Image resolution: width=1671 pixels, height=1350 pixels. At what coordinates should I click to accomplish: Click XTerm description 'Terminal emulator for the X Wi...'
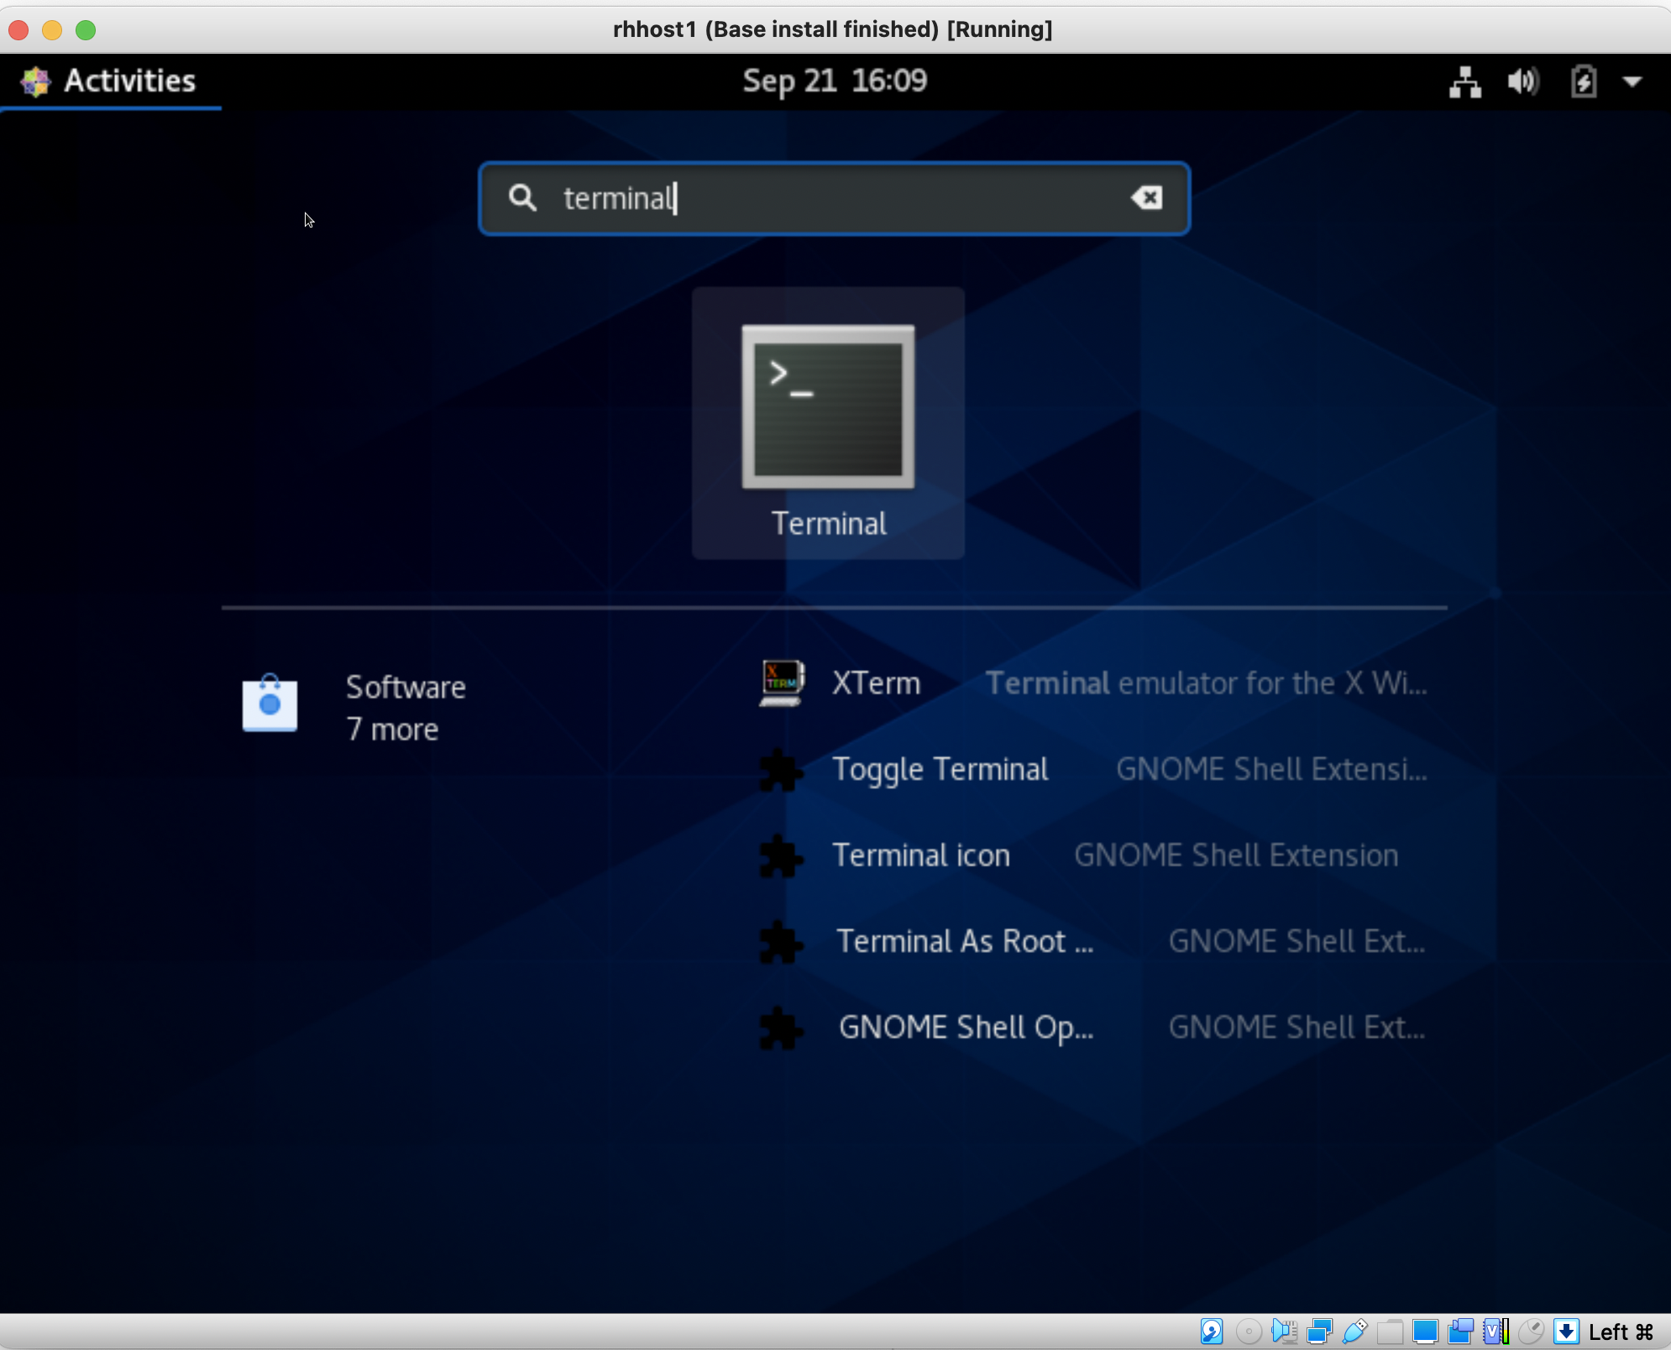(1206, 683)
